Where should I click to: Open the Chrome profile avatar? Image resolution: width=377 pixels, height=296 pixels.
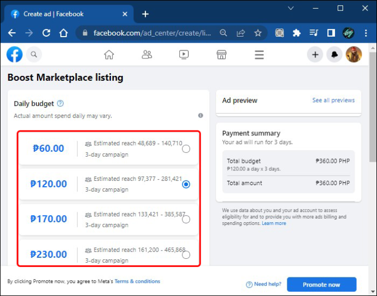349,33
